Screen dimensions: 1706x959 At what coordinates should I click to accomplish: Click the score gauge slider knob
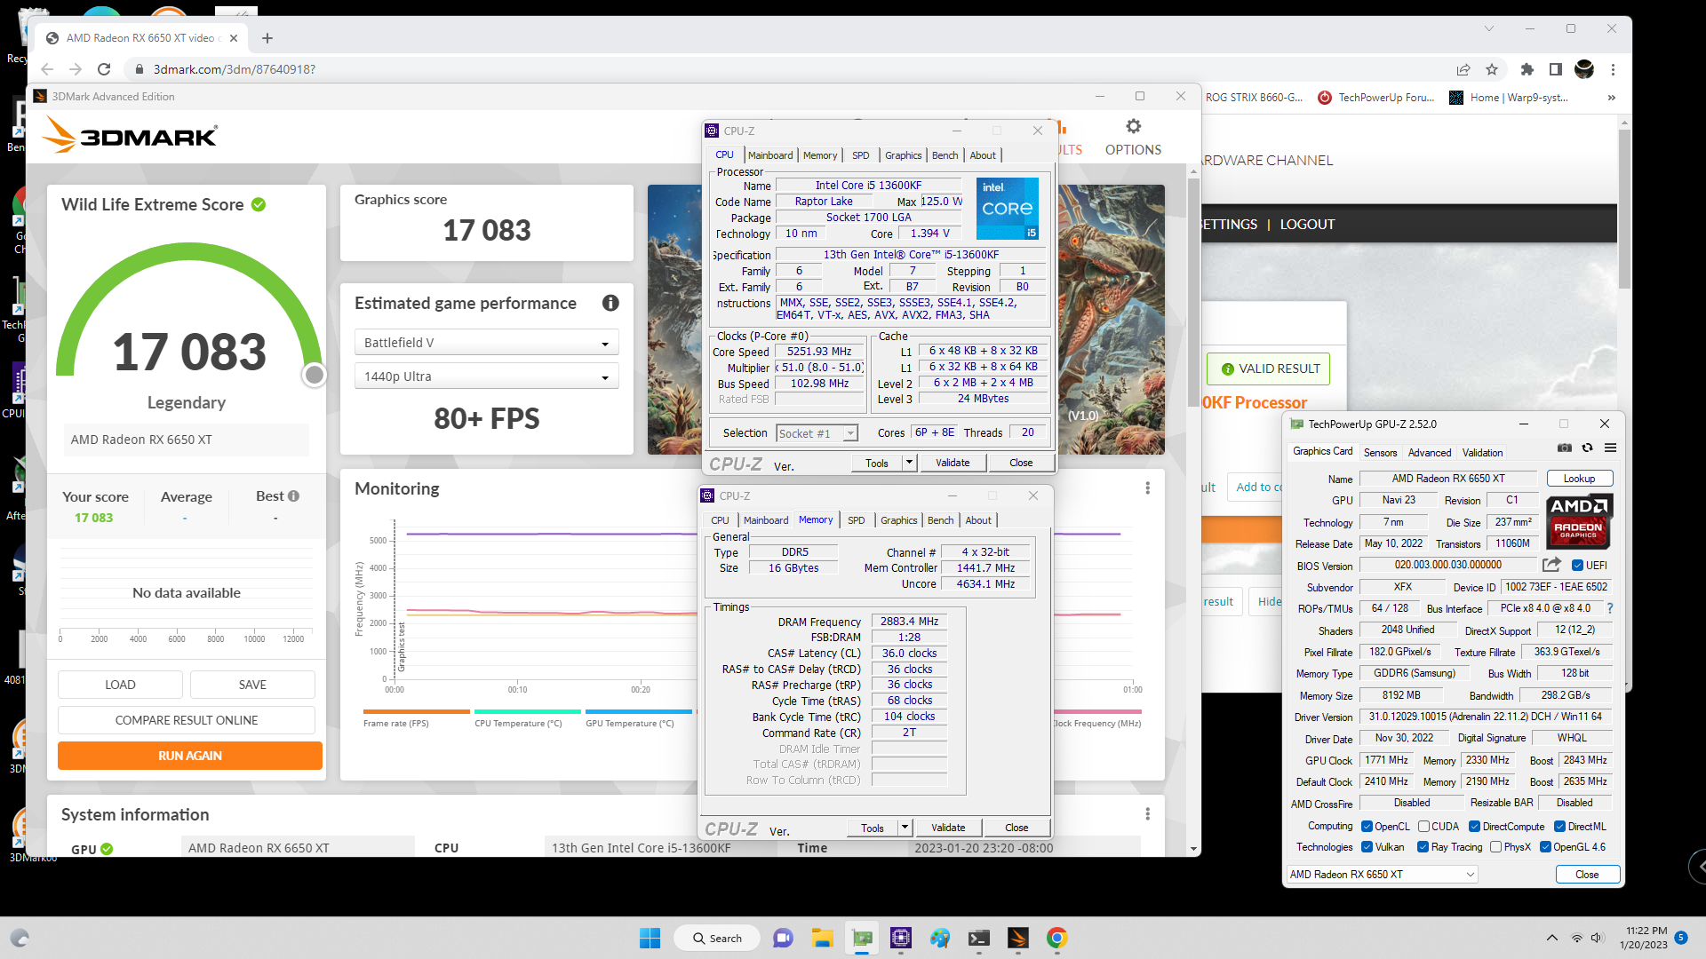[314, 375]
